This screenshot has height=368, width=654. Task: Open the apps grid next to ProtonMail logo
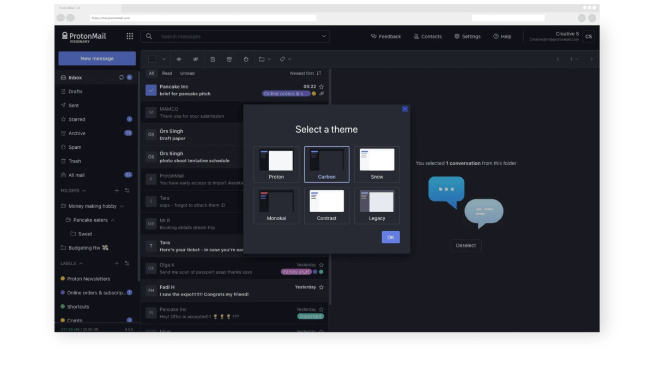[130, 36]
